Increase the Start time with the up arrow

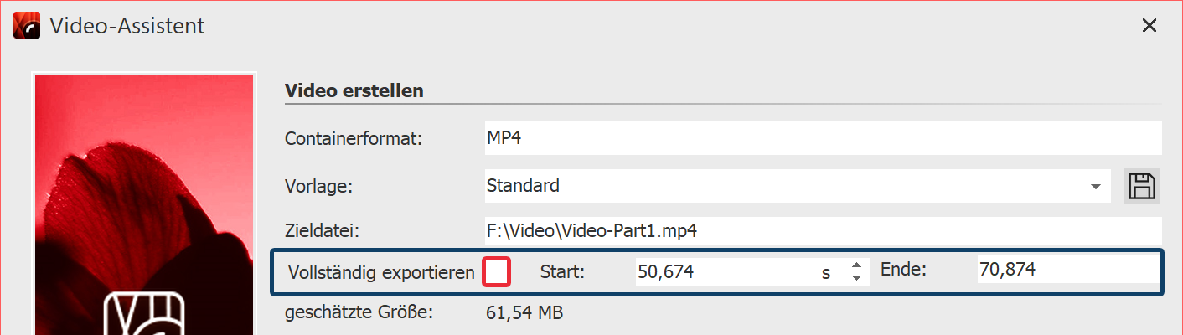point(856,265)
